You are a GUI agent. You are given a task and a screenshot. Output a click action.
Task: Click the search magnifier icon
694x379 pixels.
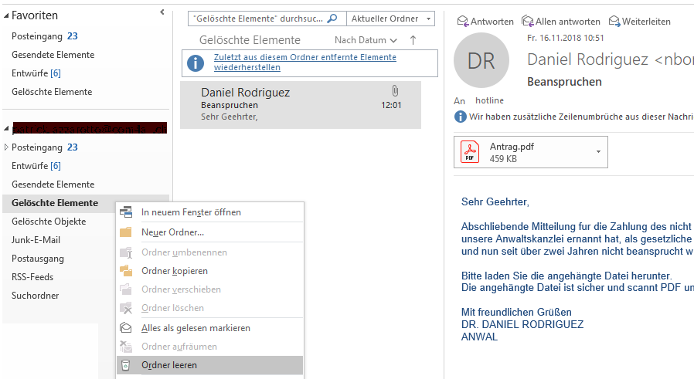coord(332,19)
